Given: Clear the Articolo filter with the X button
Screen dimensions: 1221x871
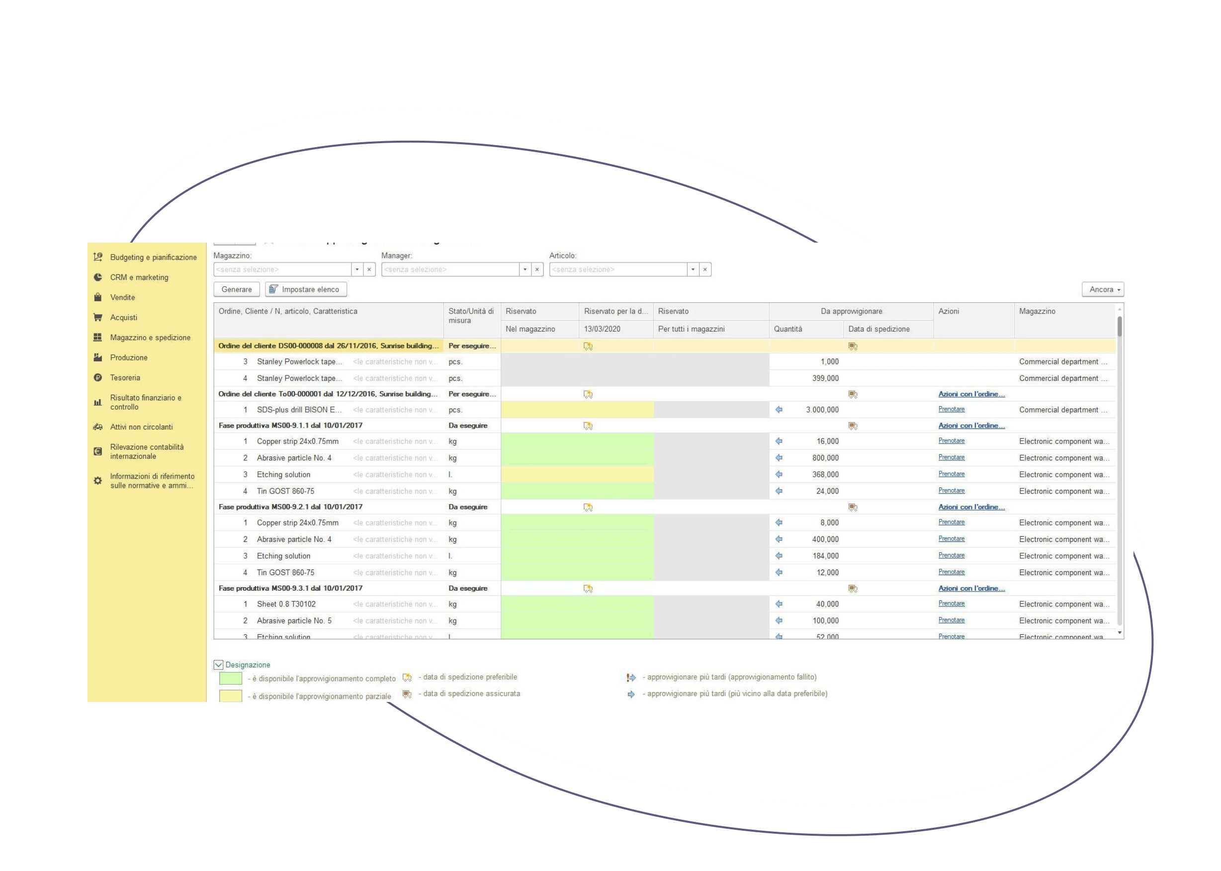Looking at the screenshot, I should click(705, 269).
